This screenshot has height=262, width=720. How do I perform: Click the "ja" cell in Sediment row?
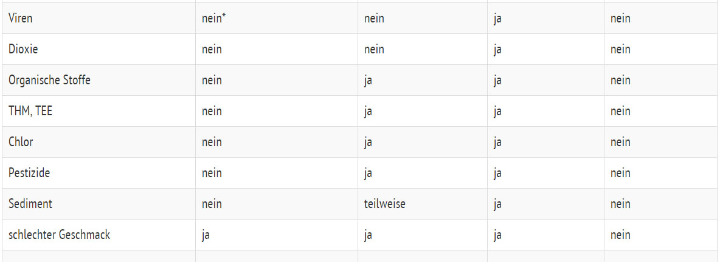pyautogui.click(x=497, y=204)
